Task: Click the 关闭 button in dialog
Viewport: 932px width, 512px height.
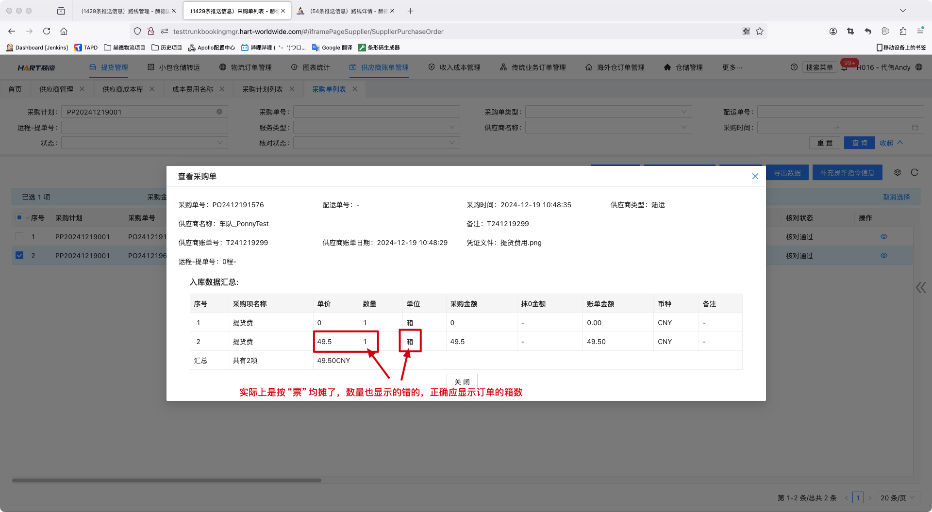Action: [462, 381]
